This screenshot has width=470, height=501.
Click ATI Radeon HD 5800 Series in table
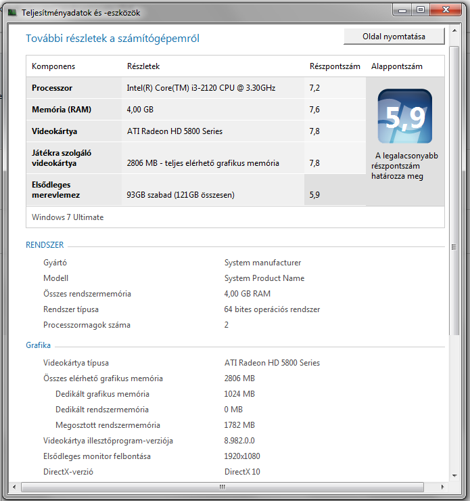(x=174, y=131)
